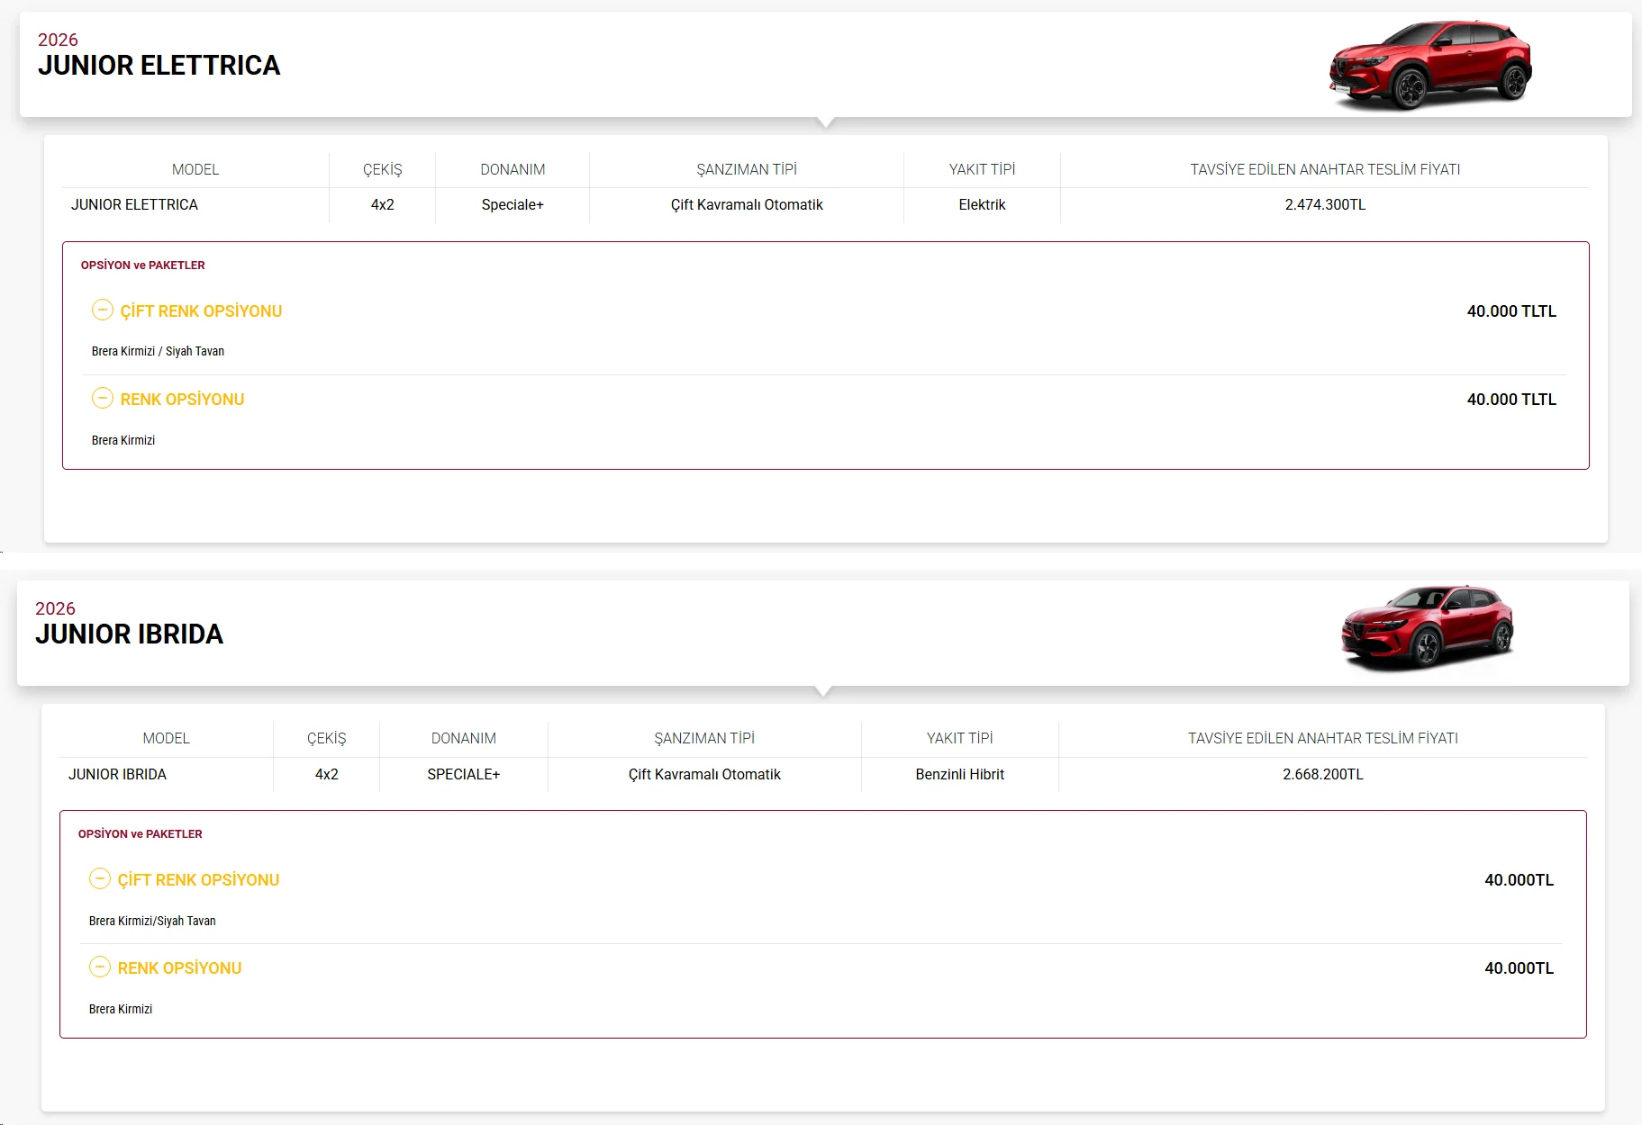
Task: Click the Speciale+ cell in Elettrica table
Action: 513,205
